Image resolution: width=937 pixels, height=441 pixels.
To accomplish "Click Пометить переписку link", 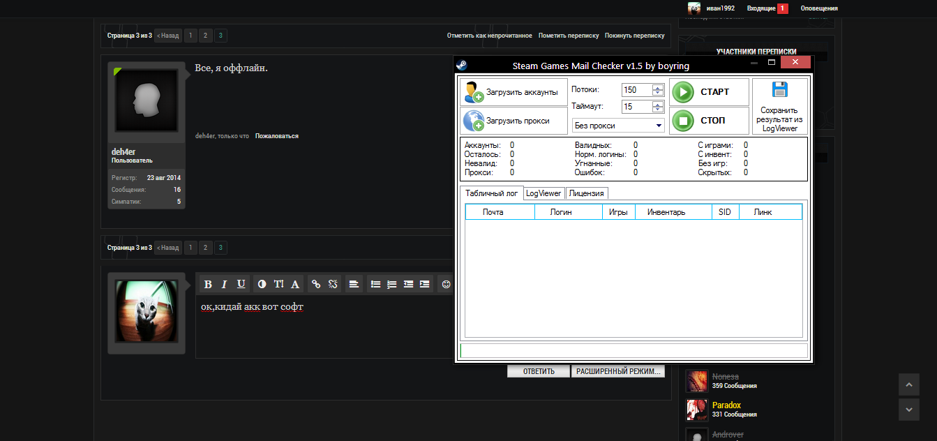I will [x=569, y=36].
